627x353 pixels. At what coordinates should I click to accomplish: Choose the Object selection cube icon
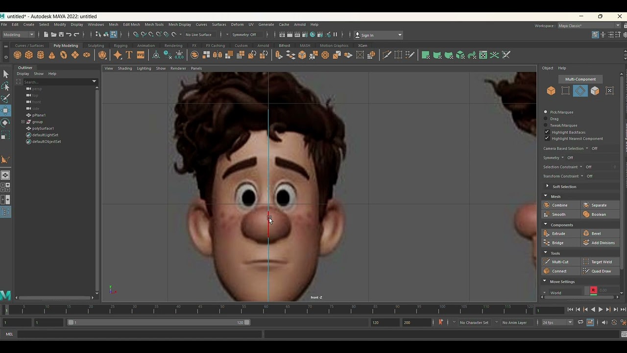pyautogui.click(x=551, y=91)
